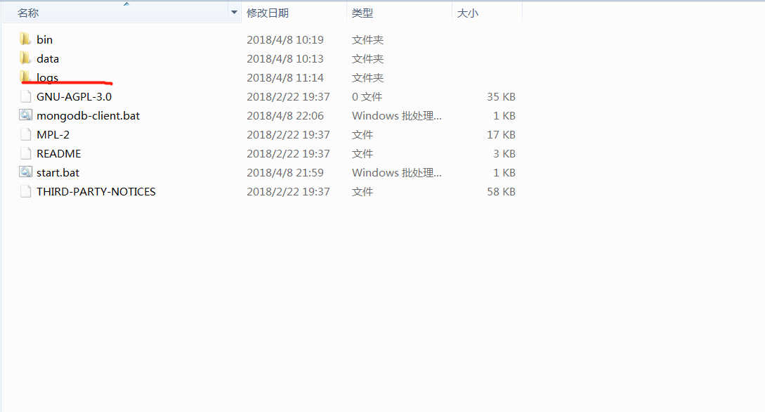Viewport: 765px width, 412px height.
Task: Click the size '35 KB' of GNU-AGPL-3.0
Action: 501,96
